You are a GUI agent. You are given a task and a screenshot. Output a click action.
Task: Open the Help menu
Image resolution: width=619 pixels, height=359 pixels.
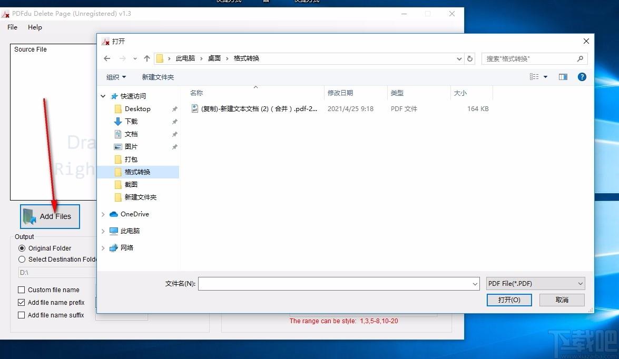(35, 27)
